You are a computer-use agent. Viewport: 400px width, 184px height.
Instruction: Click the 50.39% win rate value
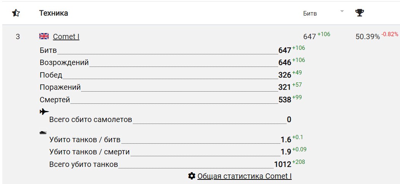coord(367,37)
